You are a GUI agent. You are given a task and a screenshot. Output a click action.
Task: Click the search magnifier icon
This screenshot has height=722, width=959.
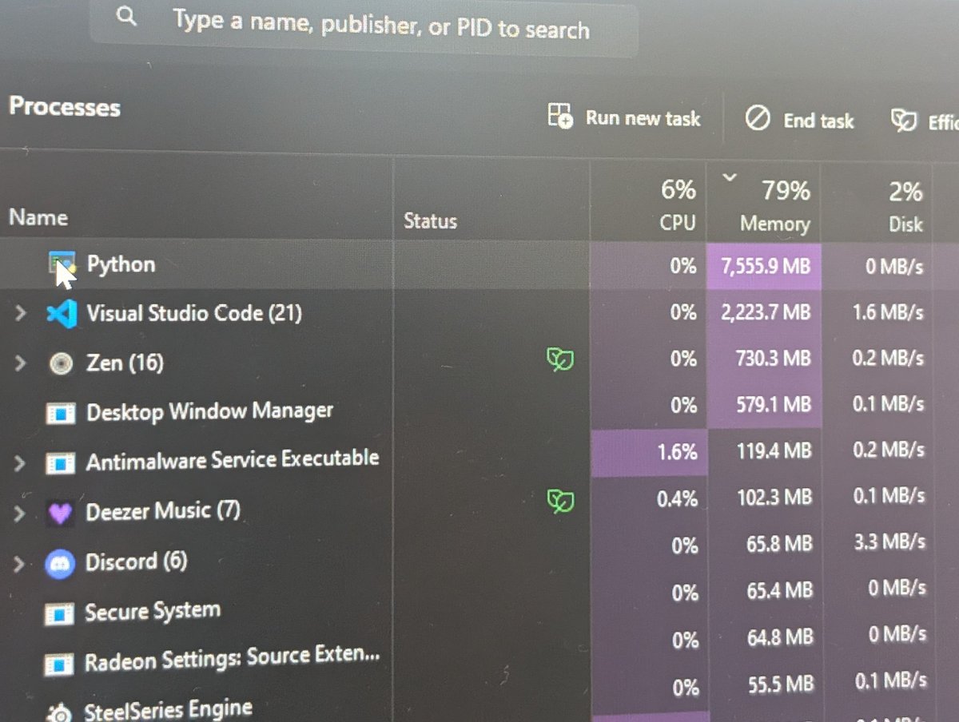click(x=126, y=18)
